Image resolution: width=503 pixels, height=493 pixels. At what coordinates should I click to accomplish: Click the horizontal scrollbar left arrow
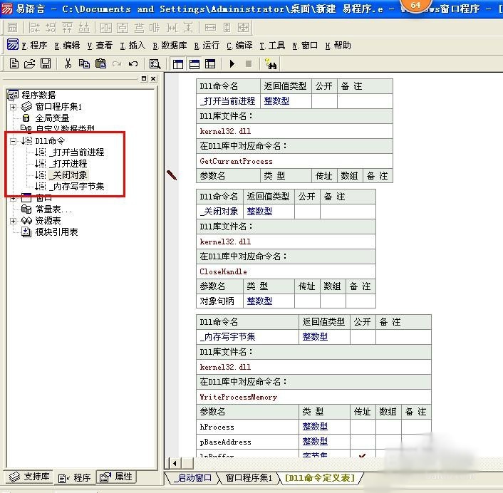click(175, 463)
